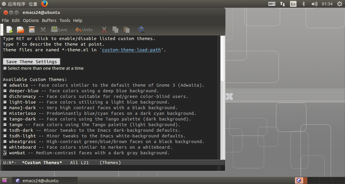Click the network arrows tray icon
The image size is (345, 184).
[x=283, y=4]
